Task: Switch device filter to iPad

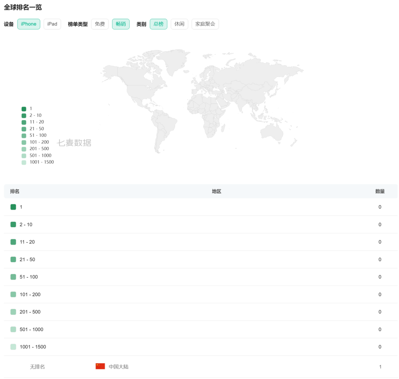Action: click(x=52, y=24)
